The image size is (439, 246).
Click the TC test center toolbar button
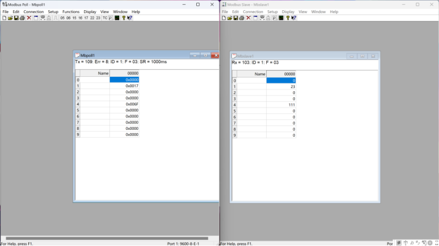tap(105, 18)
